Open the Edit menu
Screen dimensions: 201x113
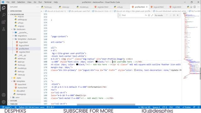tap(13, 2)
